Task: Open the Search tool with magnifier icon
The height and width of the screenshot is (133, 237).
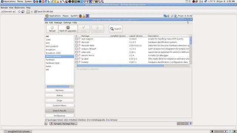Action: click(x=116, y=29)
